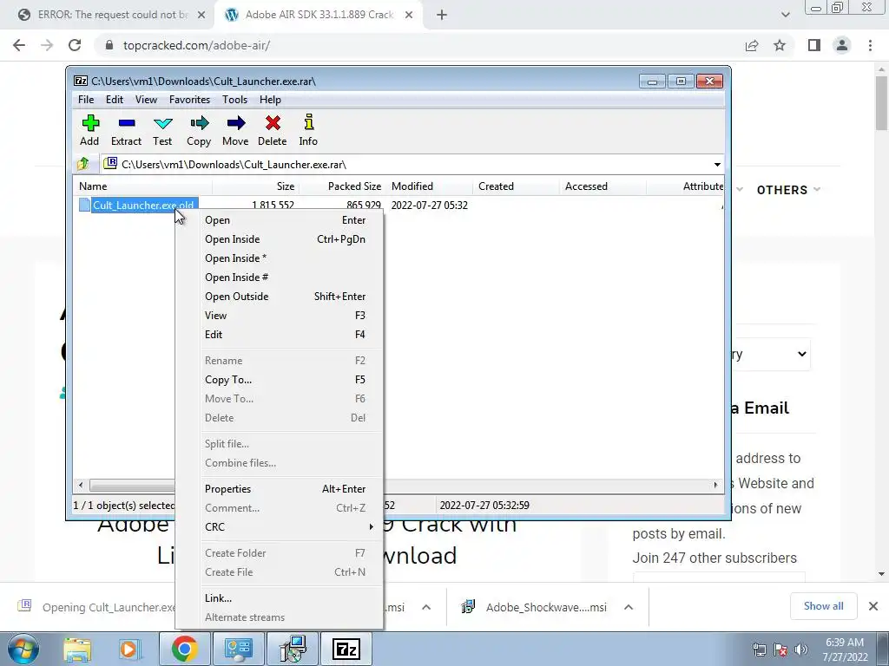Open the category select box on webpage
The height and width of the screenshot is (666, 889).
click(771, 354)
